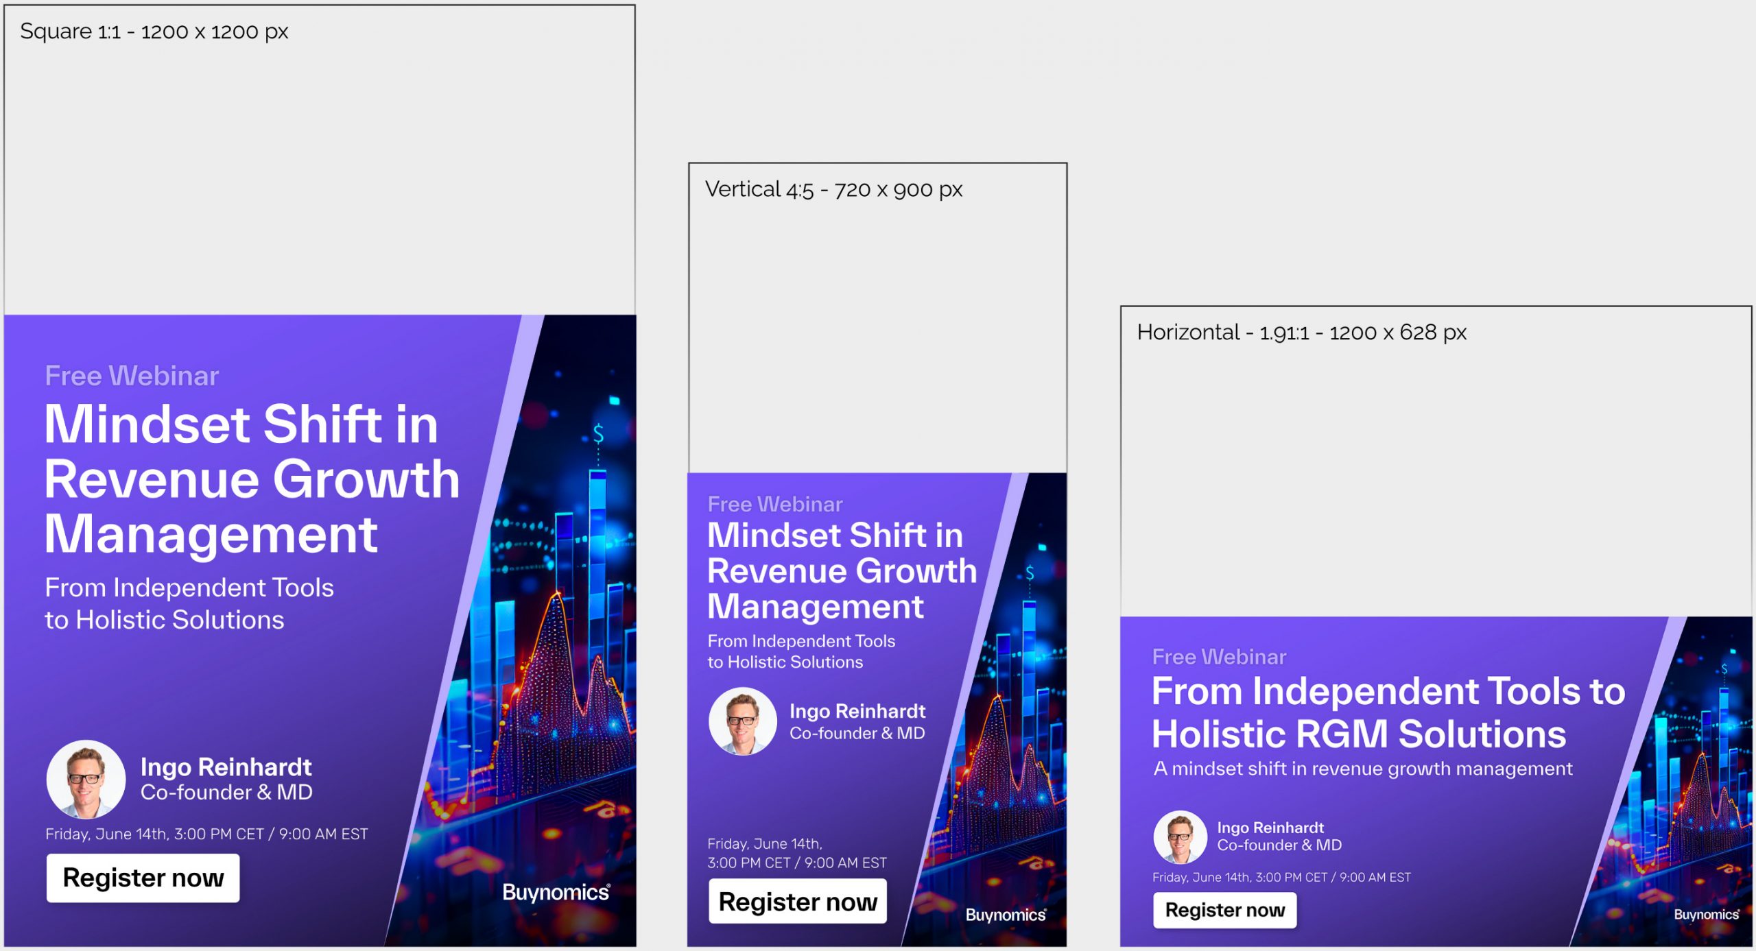The height and width of the screenshot is (951, 1756).
Task: Select Ingo Reinhardt portrait in vertical banner
Action: click(x=742, y=721)
